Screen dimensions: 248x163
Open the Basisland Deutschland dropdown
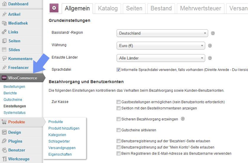click(x=162, y=33)
